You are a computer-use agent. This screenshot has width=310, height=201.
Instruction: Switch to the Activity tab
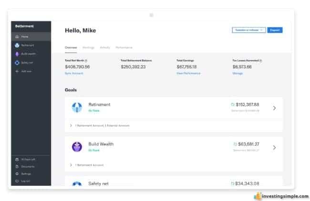[x=105, y=47]
